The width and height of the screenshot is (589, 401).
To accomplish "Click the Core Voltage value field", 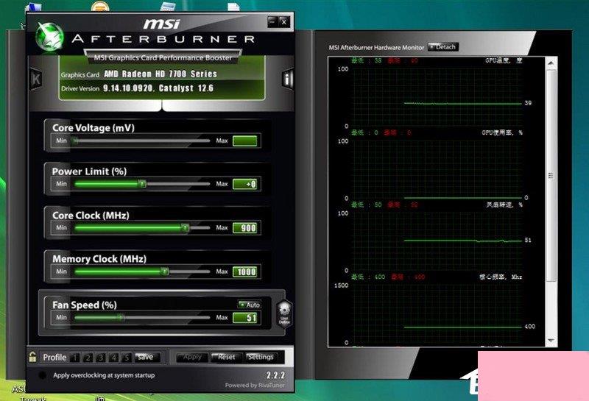I will pos(245,141).
